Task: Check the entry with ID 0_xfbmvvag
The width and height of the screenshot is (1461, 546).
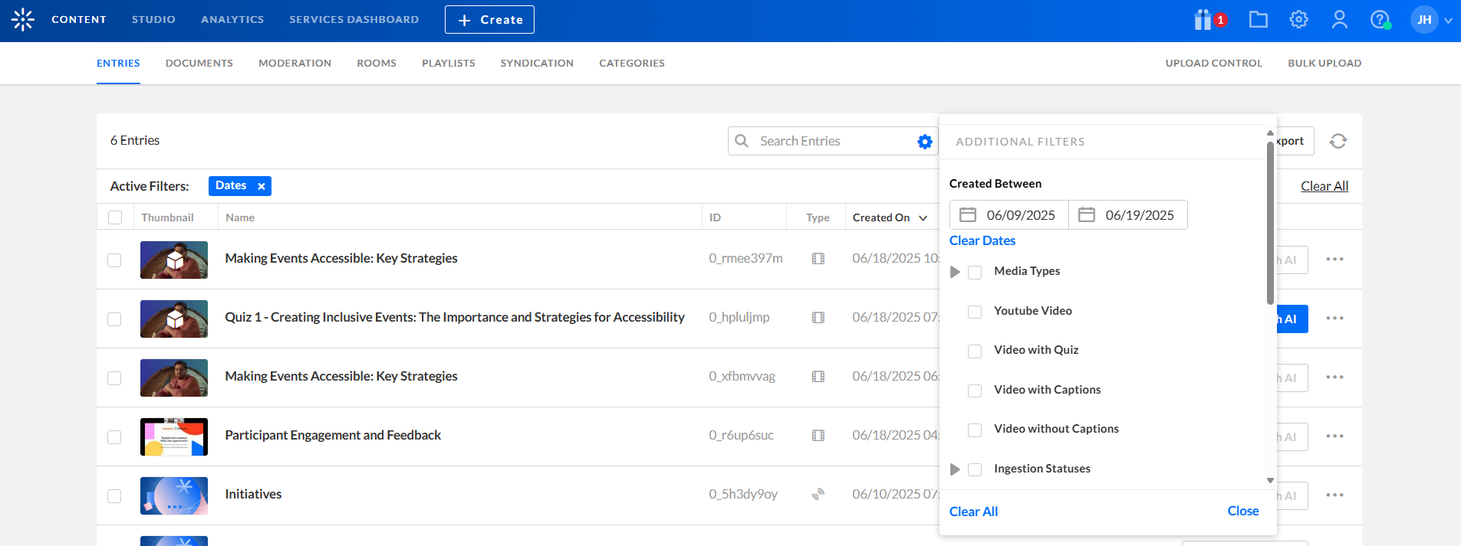Action: 114,378
